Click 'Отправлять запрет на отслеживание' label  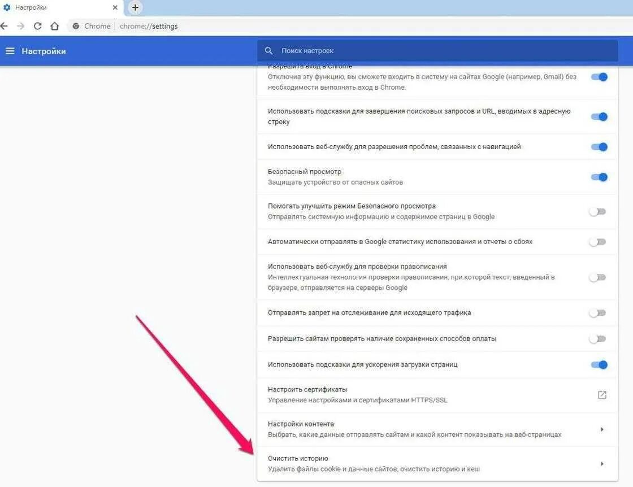tap(370, 312)
